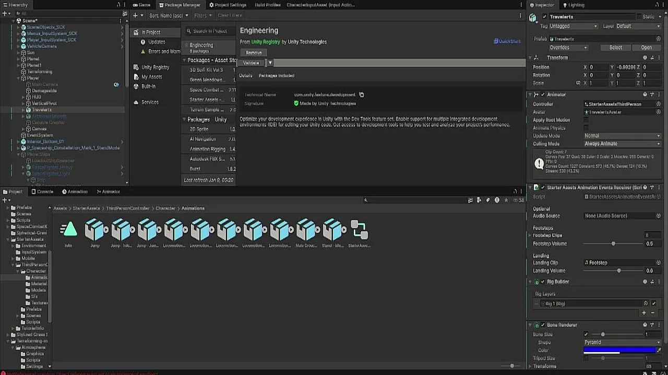
Task: Click the prefab Select button
Action: (616, 47)
